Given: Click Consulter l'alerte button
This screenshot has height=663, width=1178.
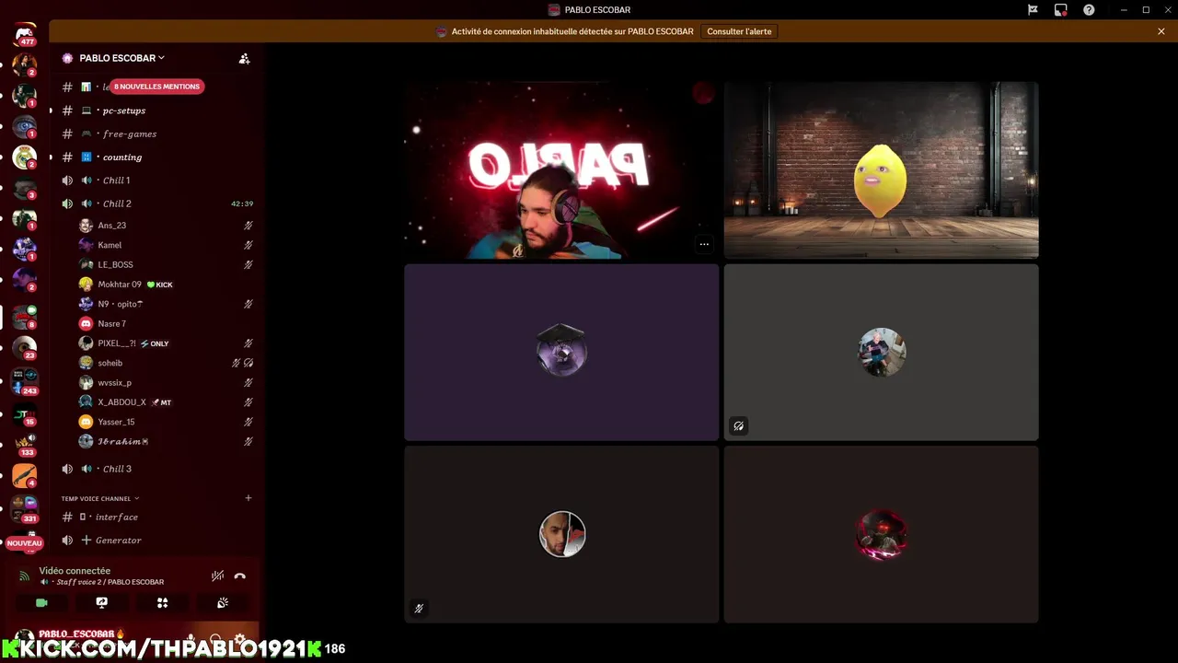Looking at the screenshot, I should pos(739,31).
